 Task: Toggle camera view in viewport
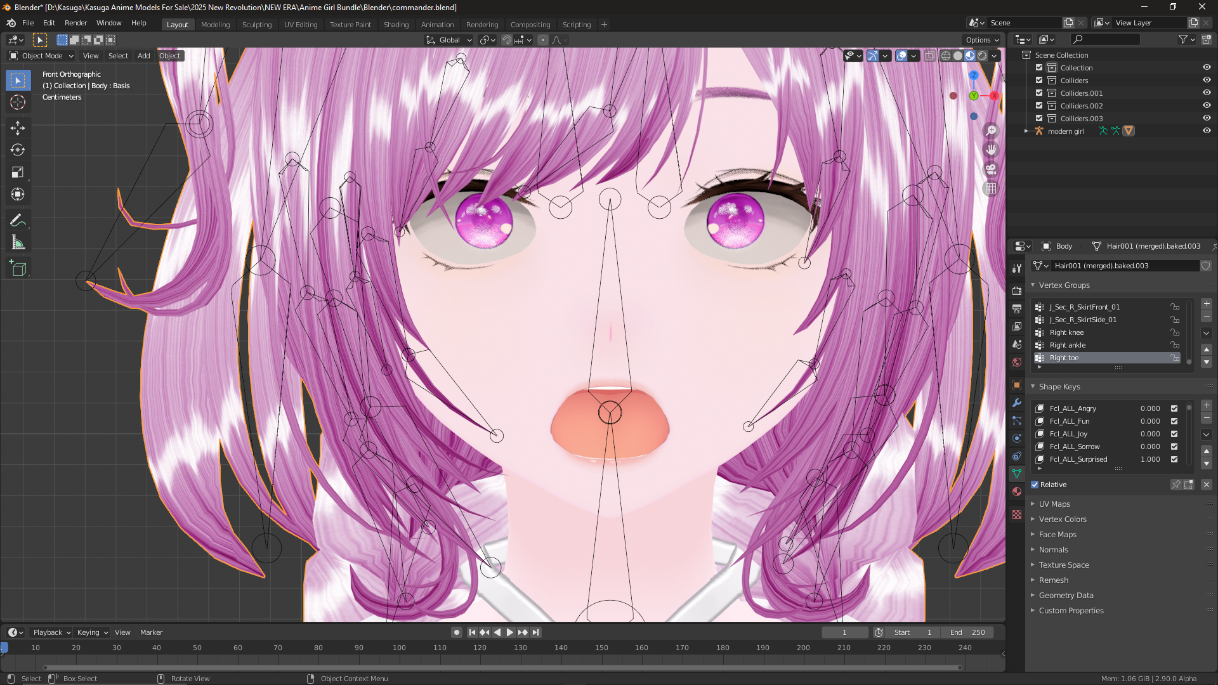pyautogui.click(x=991, y=169)
